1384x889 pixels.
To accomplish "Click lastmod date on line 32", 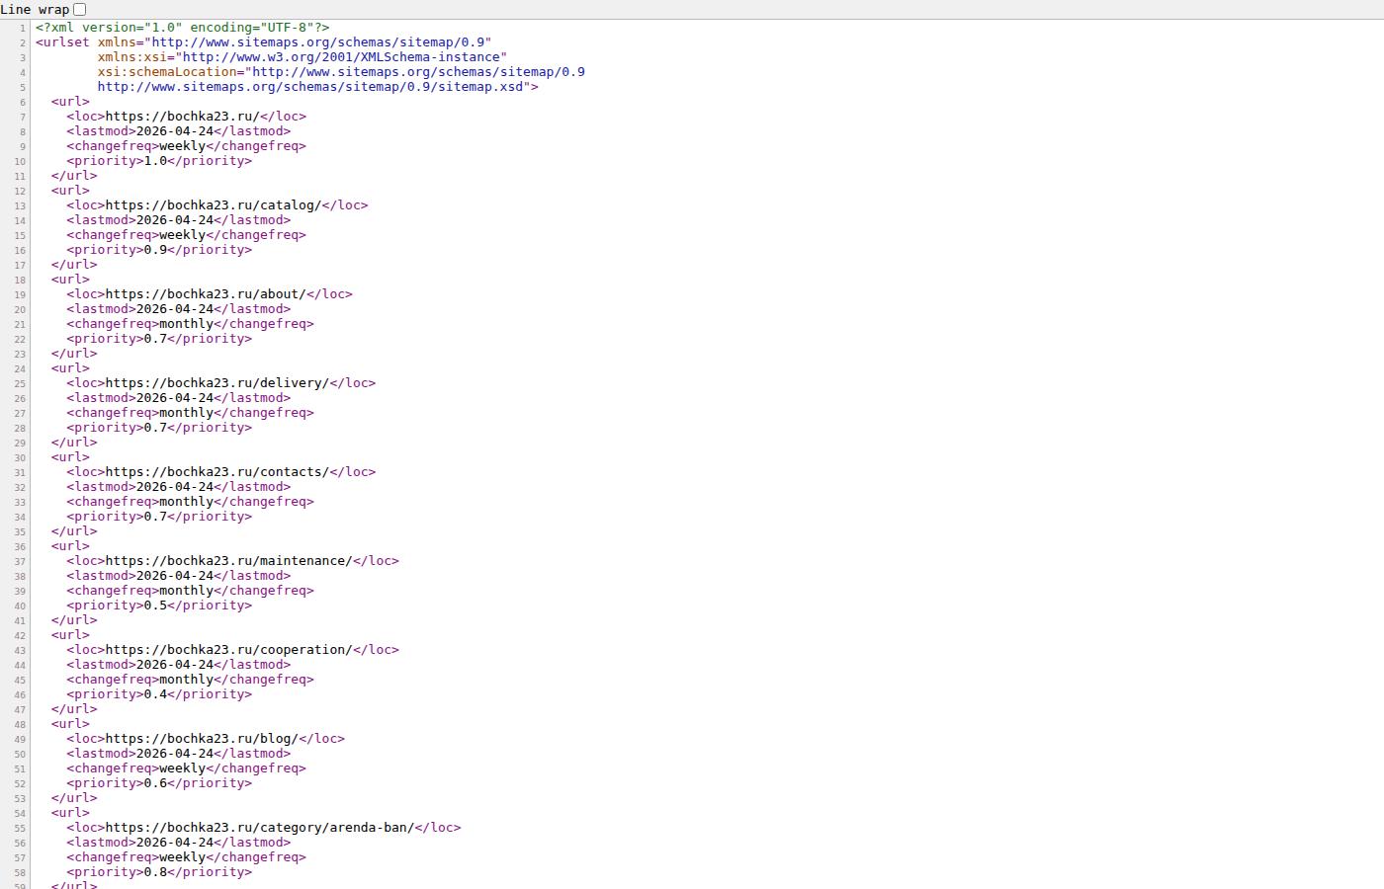I will (x=175, y=487).
